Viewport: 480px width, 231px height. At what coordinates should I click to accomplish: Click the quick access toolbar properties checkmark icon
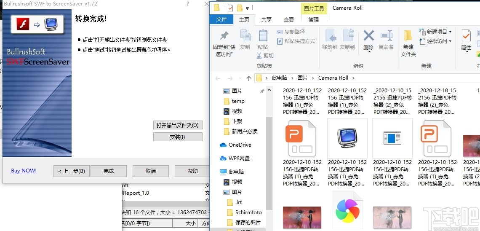click(230, 8)
